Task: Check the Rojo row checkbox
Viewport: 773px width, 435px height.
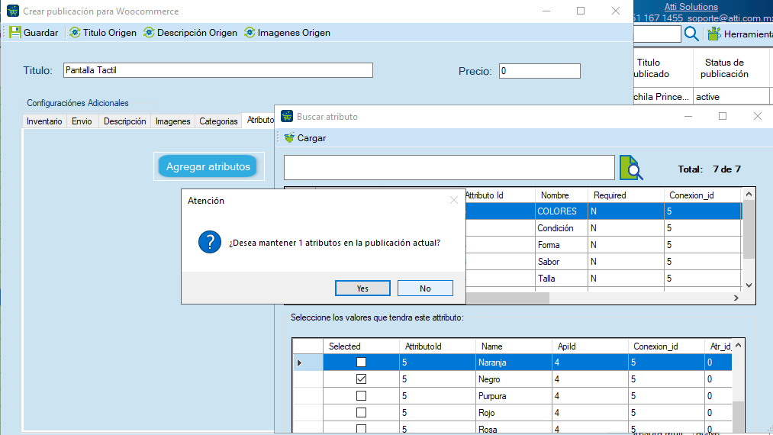Action: tap(362, 412)
